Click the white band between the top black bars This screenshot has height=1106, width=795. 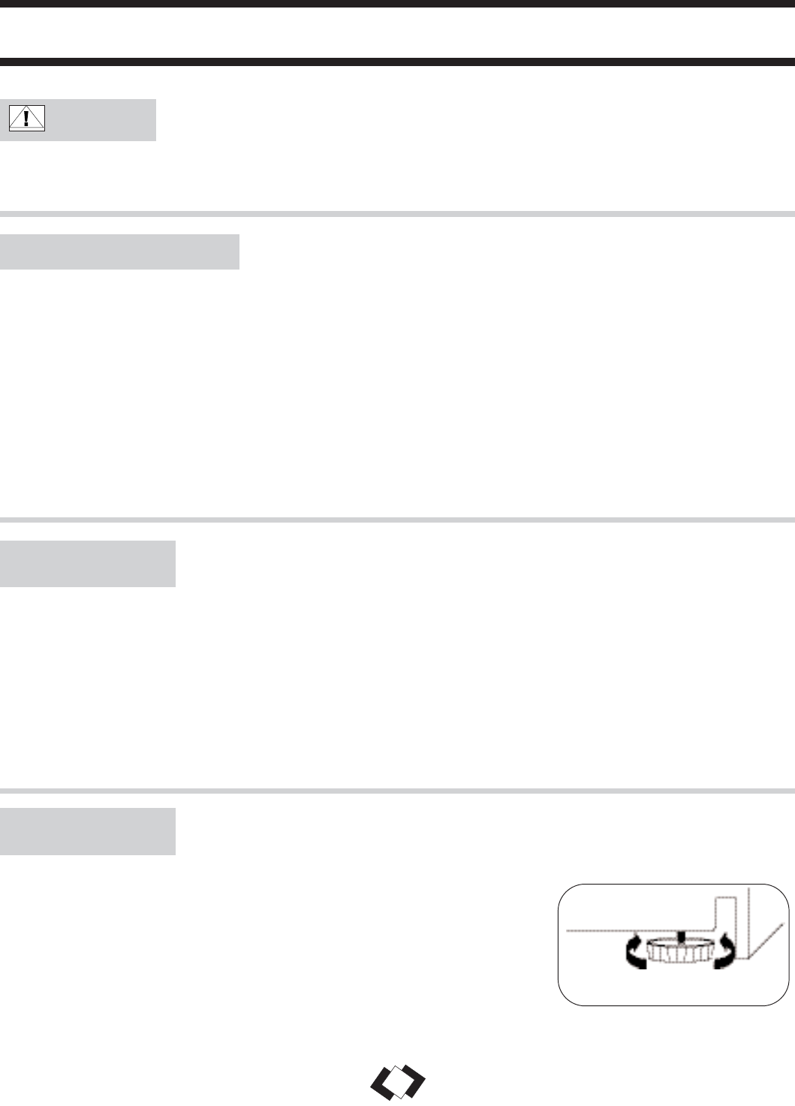(x=397, y=33)
